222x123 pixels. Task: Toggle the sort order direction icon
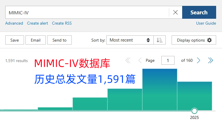click(160, 40)
